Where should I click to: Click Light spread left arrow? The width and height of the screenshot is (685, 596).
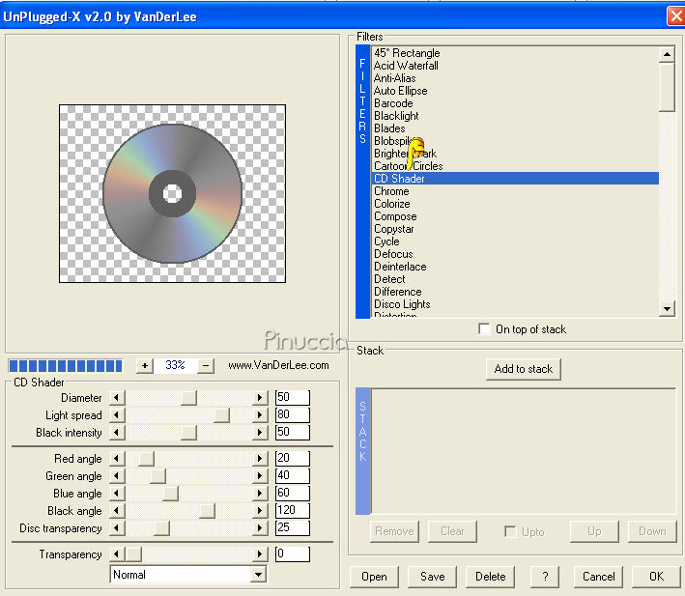tap(117, 415)
